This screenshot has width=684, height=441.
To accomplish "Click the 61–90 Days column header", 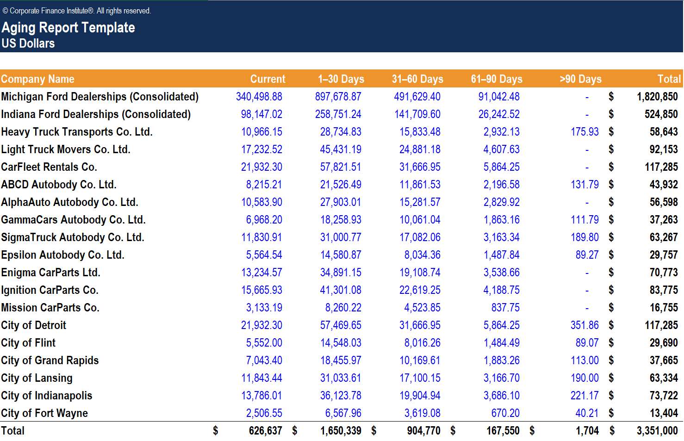I will [x=497, y=79].
